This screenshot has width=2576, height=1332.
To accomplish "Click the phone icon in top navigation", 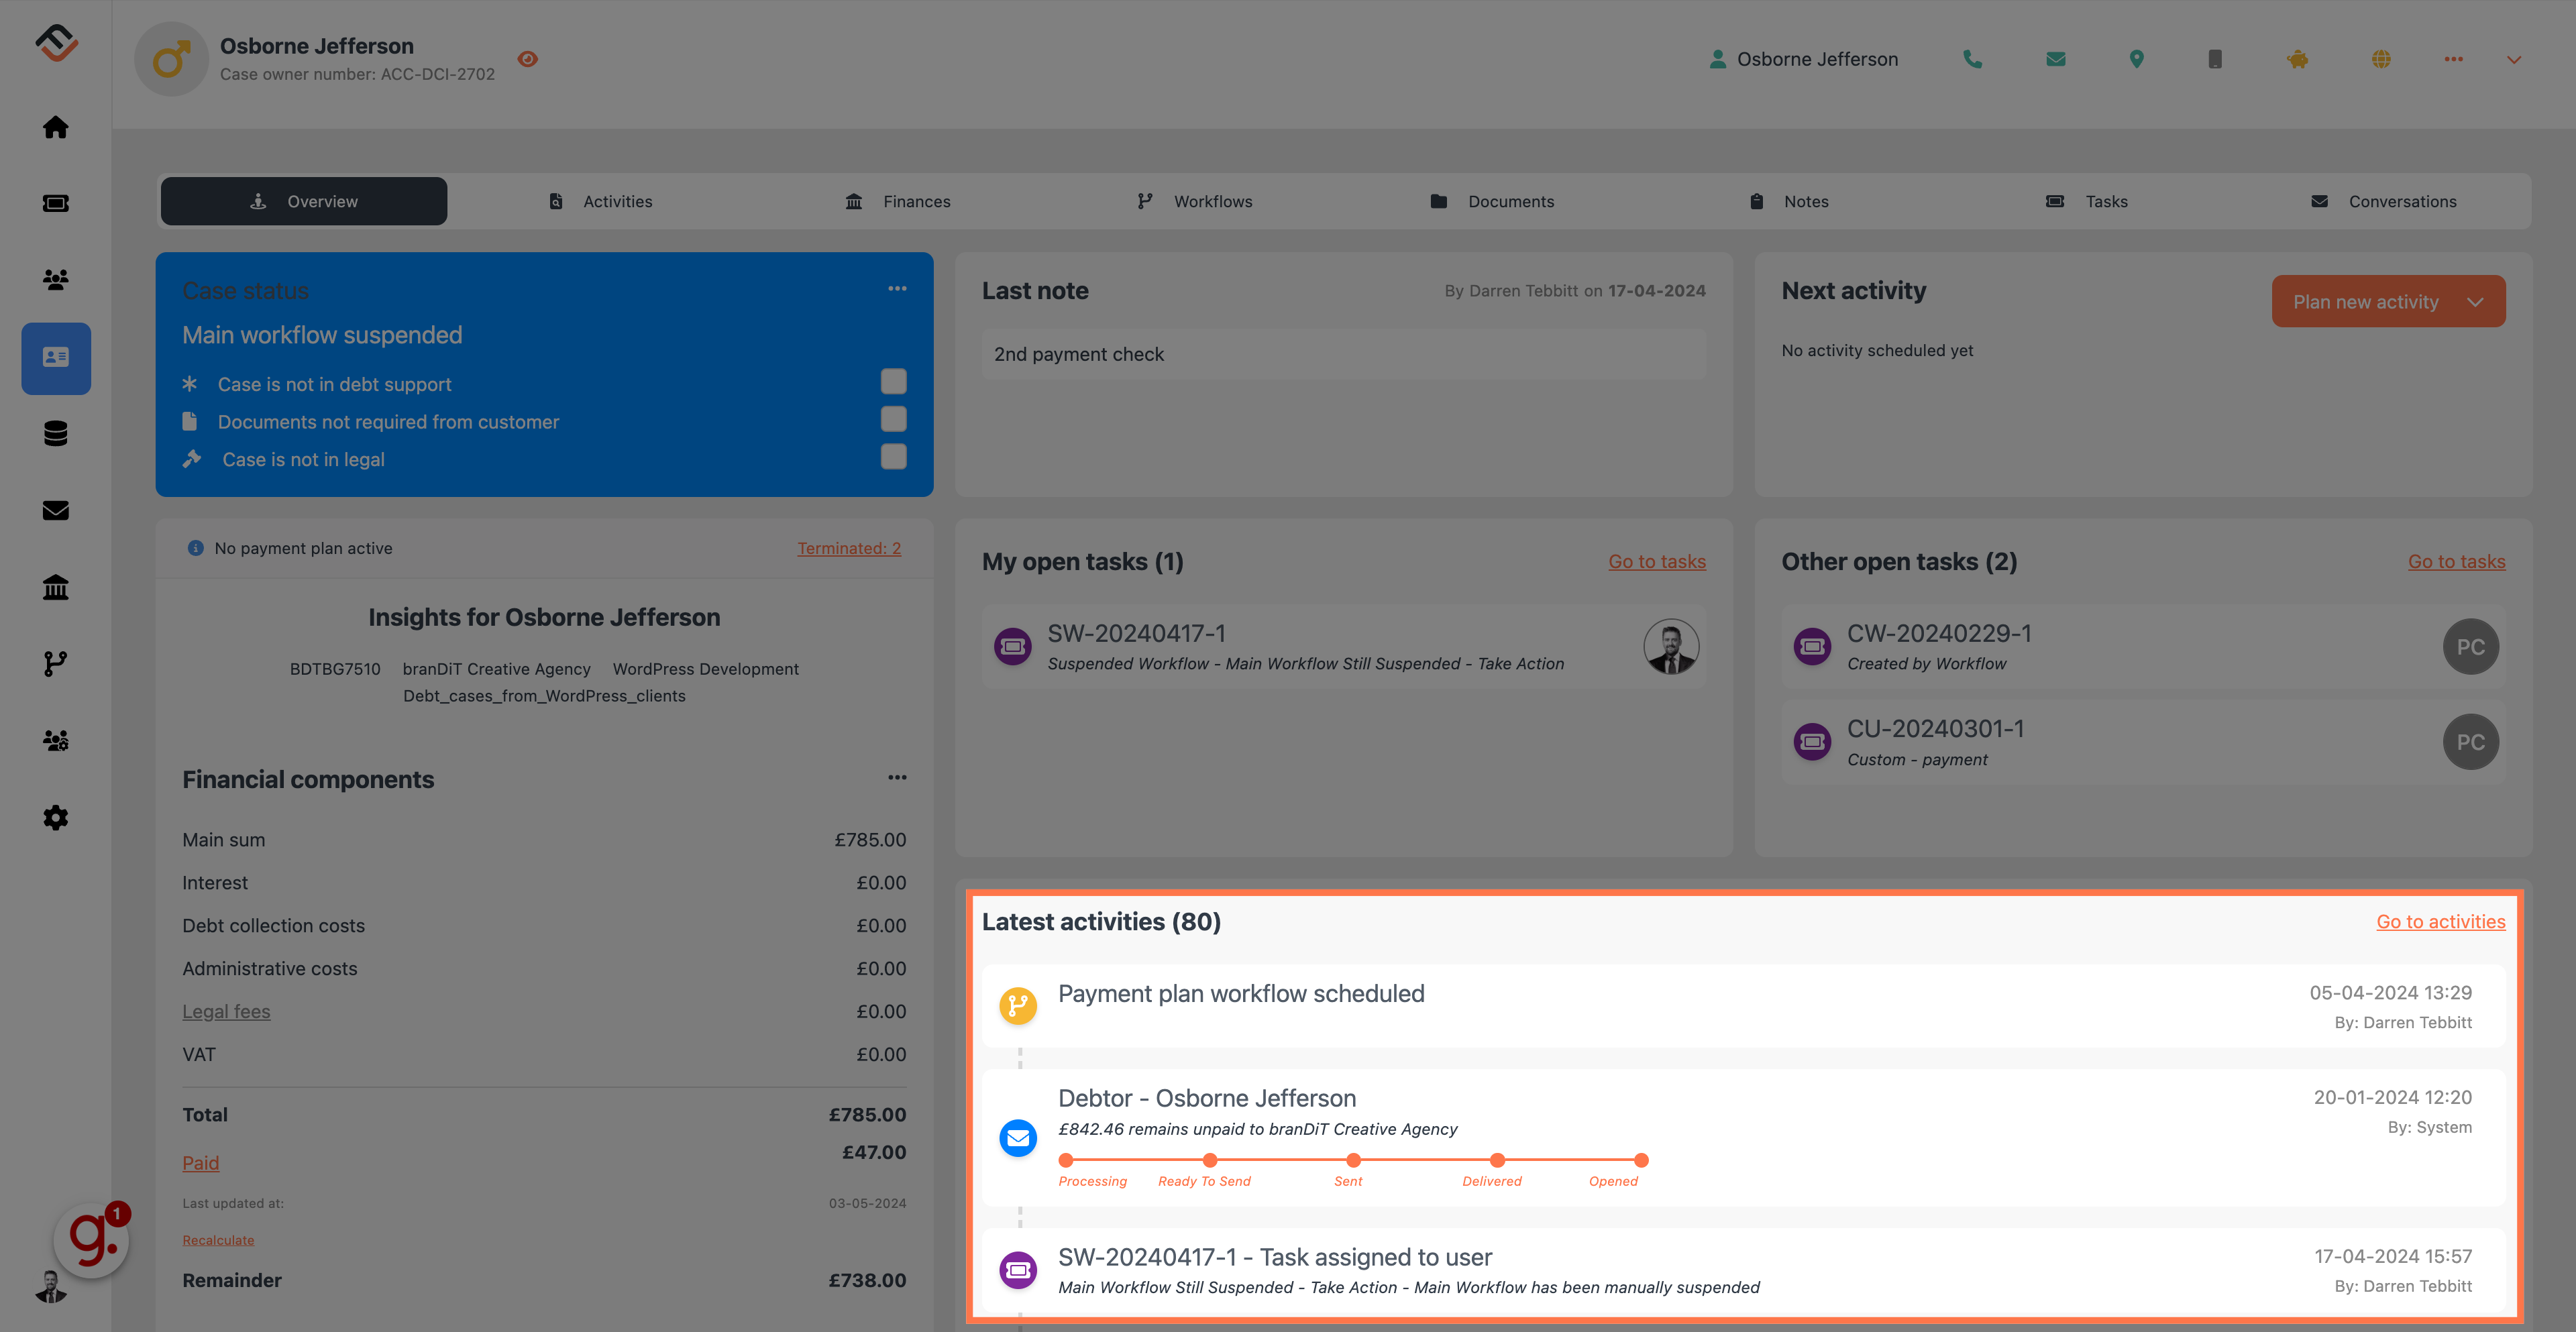I will [x=1971, y=60].
